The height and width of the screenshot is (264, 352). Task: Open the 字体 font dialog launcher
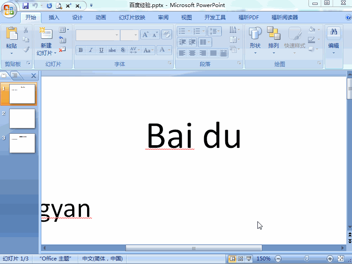point(170,63)
